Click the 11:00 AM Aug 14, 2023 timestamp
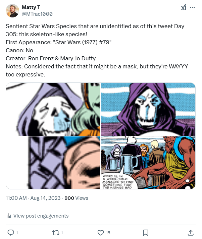Screen dimensions: 202x239 (x=34, y=198)
